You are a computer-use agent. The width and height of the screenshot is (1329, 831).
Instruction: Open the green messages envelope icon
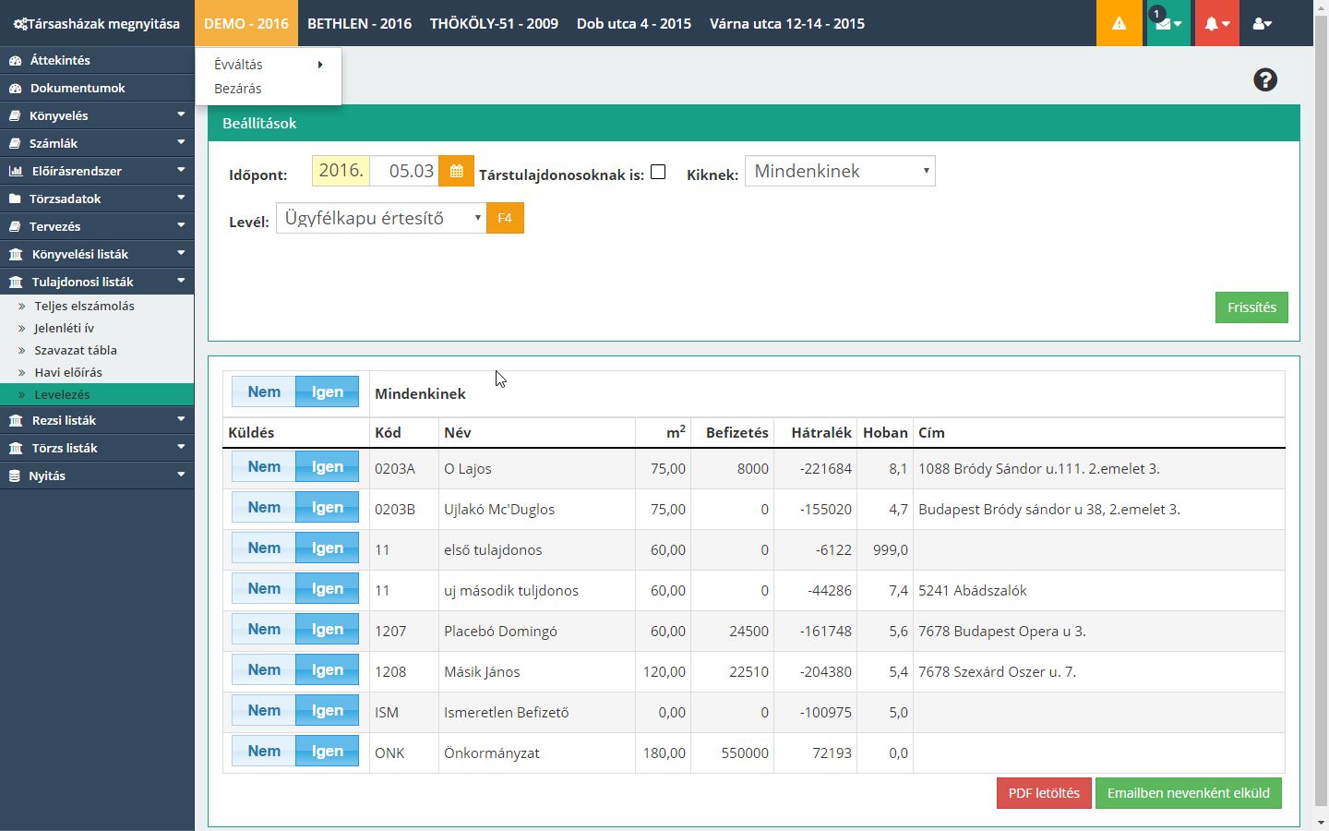pos(1167,23)
